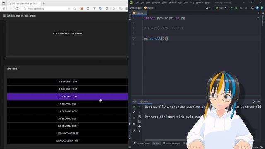Pin the Run tab with the pin icon
This screenshot has height=149, width=265.
click(134, 130)
